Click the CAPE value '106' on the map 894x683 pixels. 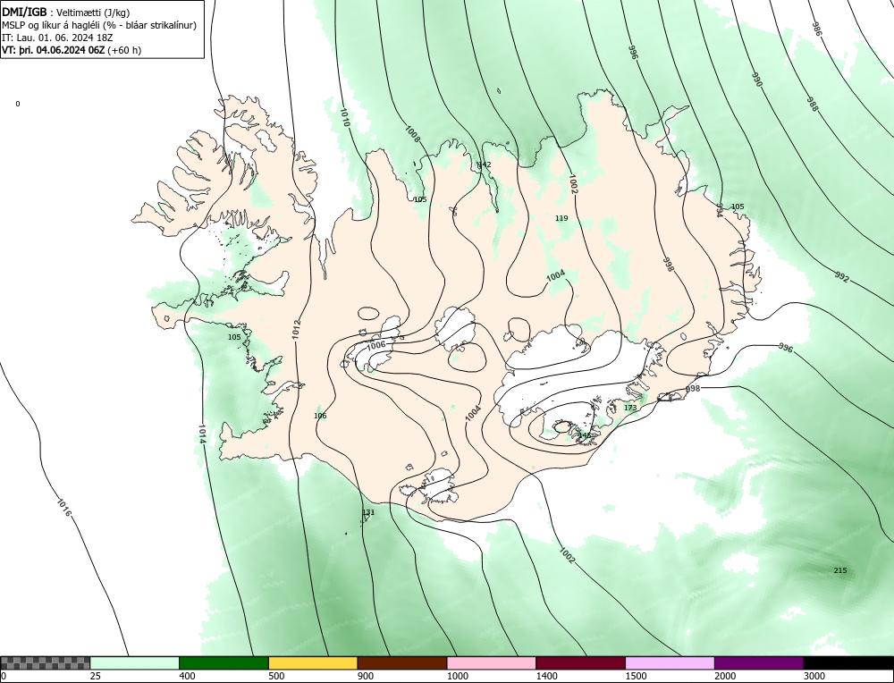[x=320, y=417]
